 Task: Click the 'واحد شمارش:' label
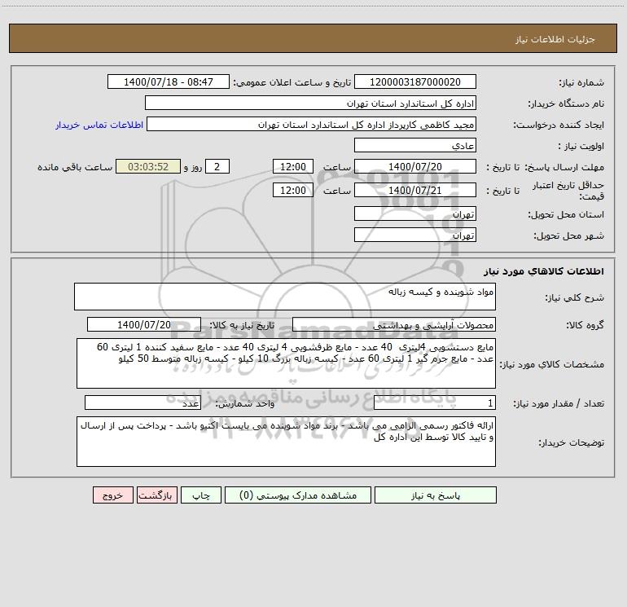[x=245, y=403]
